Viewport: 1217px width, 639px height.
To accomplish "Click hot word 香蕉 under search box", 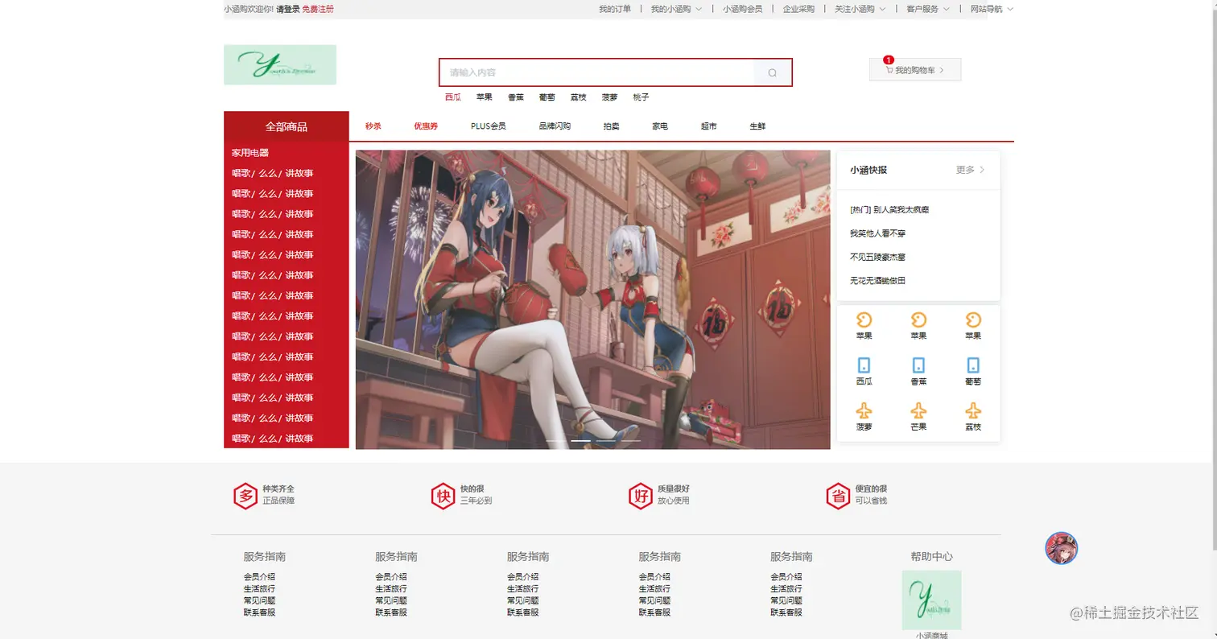I will click(516, 97).
